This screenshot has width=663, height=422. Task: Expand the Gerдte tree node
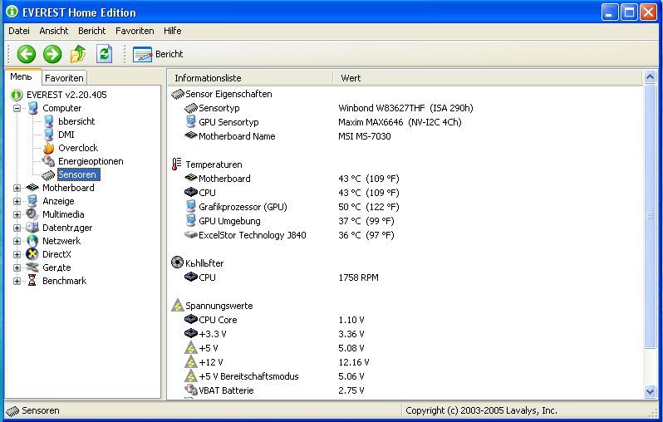(x=17, y=267)
